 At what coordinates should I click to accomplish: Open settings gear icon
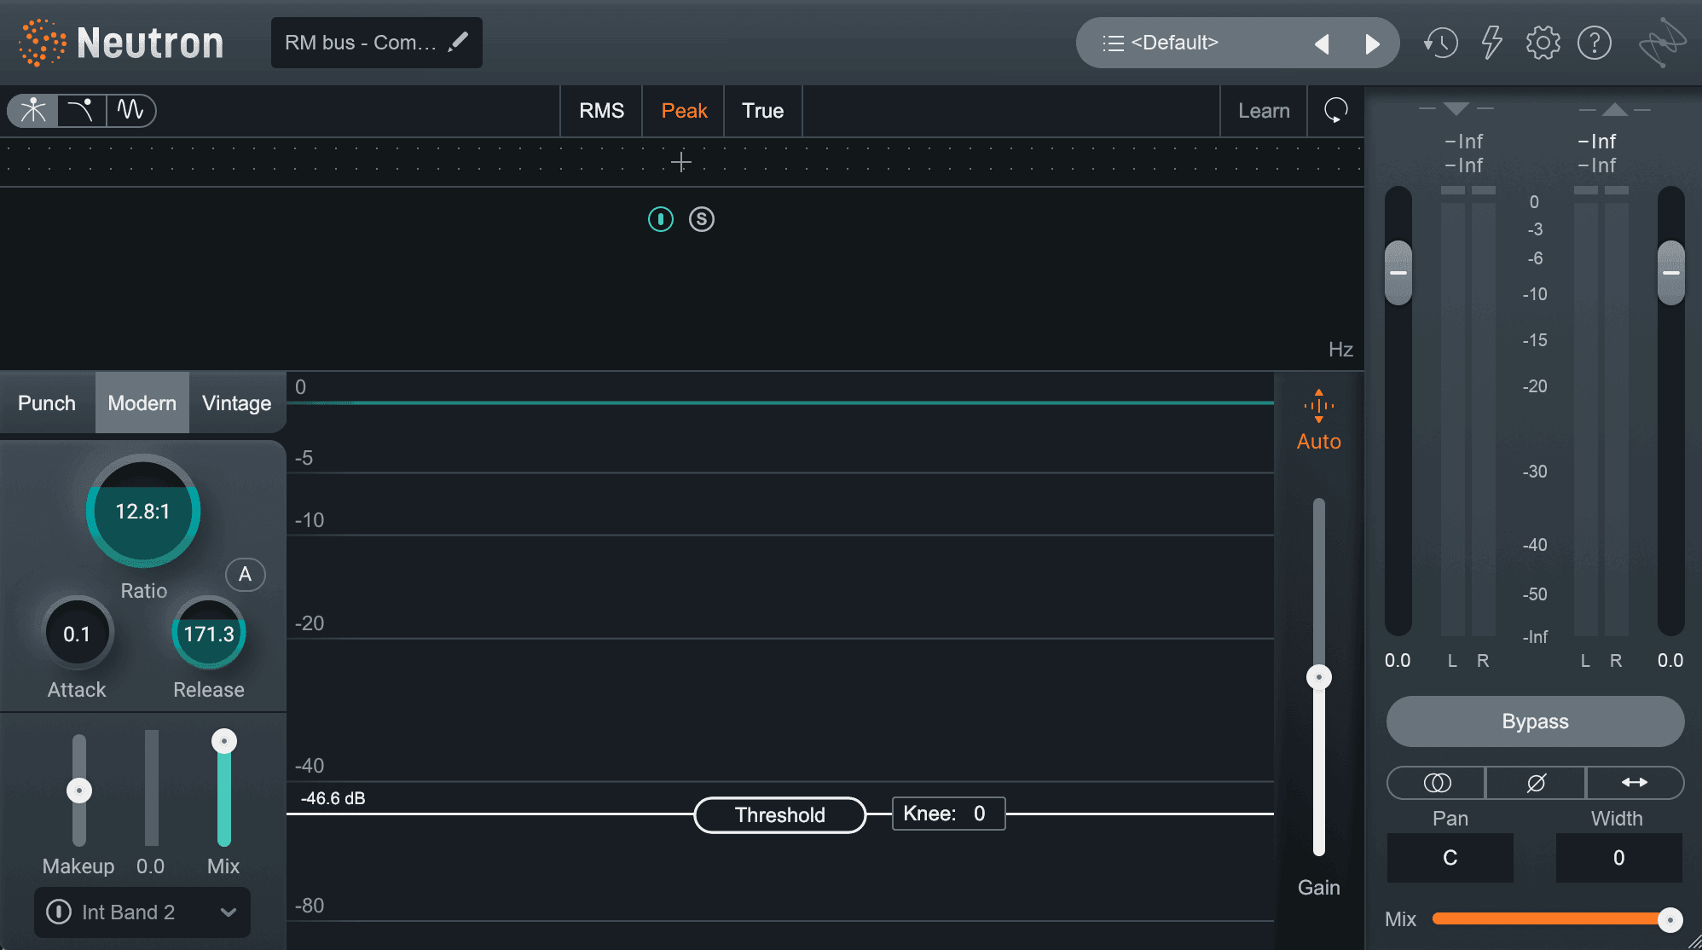point(1543,43)
